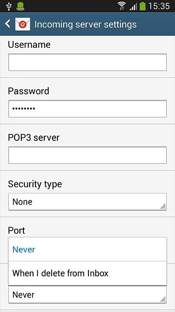Viewport: 175px width, 312px height.
Task: Choose the blue highlighted Never option
Action: [87, 249]
